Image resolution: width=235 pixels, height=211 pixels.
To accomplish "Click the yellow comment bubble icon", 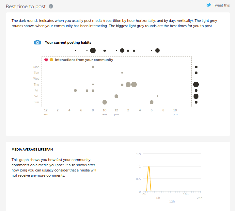I will coord(51,60).
